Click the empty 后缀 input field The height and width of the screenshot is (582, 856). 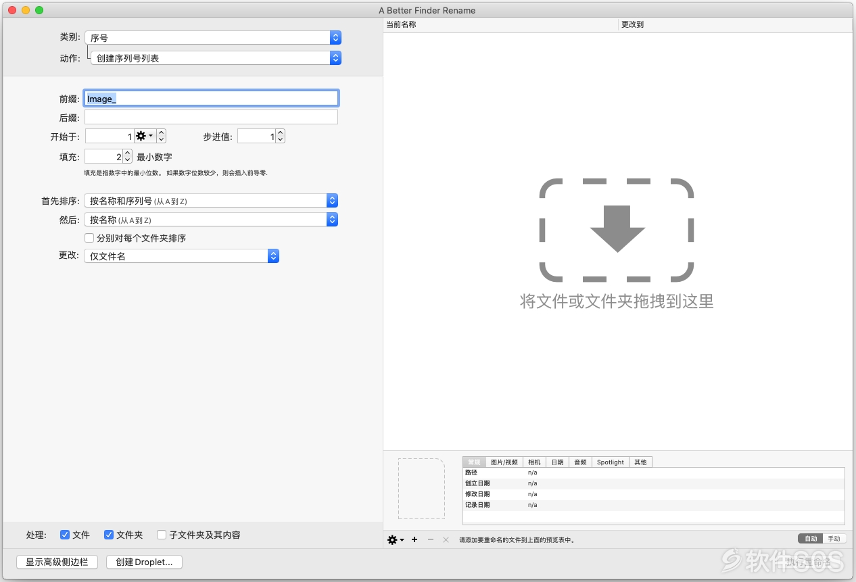(x=211, y=118)
